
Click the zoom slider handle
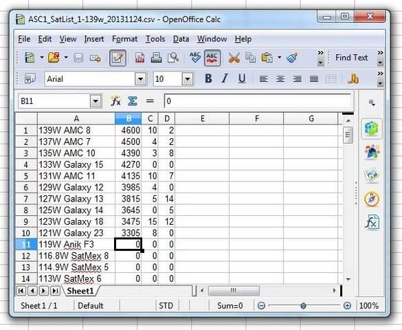303,306
